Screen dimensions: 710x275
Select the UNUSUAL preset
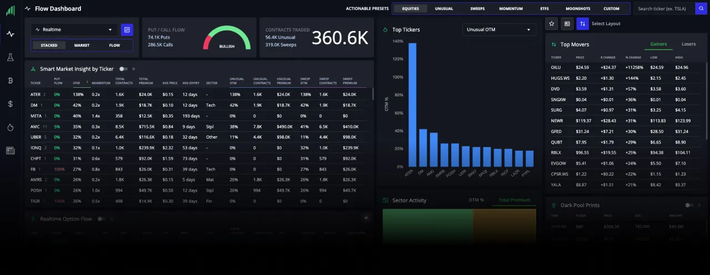click(444, 9)
